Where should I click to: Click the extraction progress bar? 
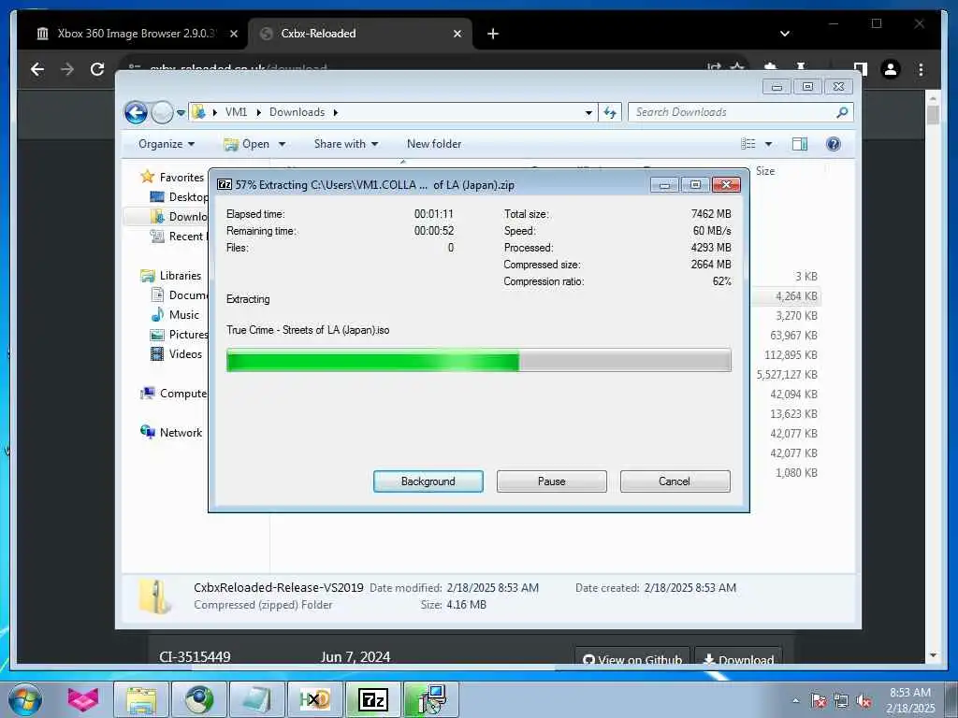478,360
